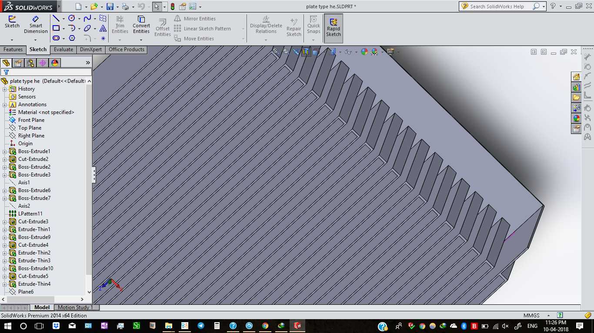Click the Sketch button

[x=12, y=23]
